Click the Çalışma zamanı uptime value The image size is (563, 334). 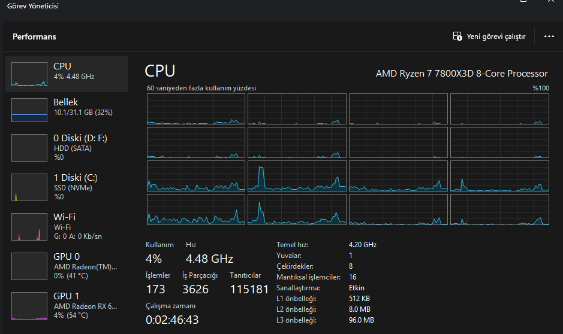pyautogui.click(x=172, y=320)
